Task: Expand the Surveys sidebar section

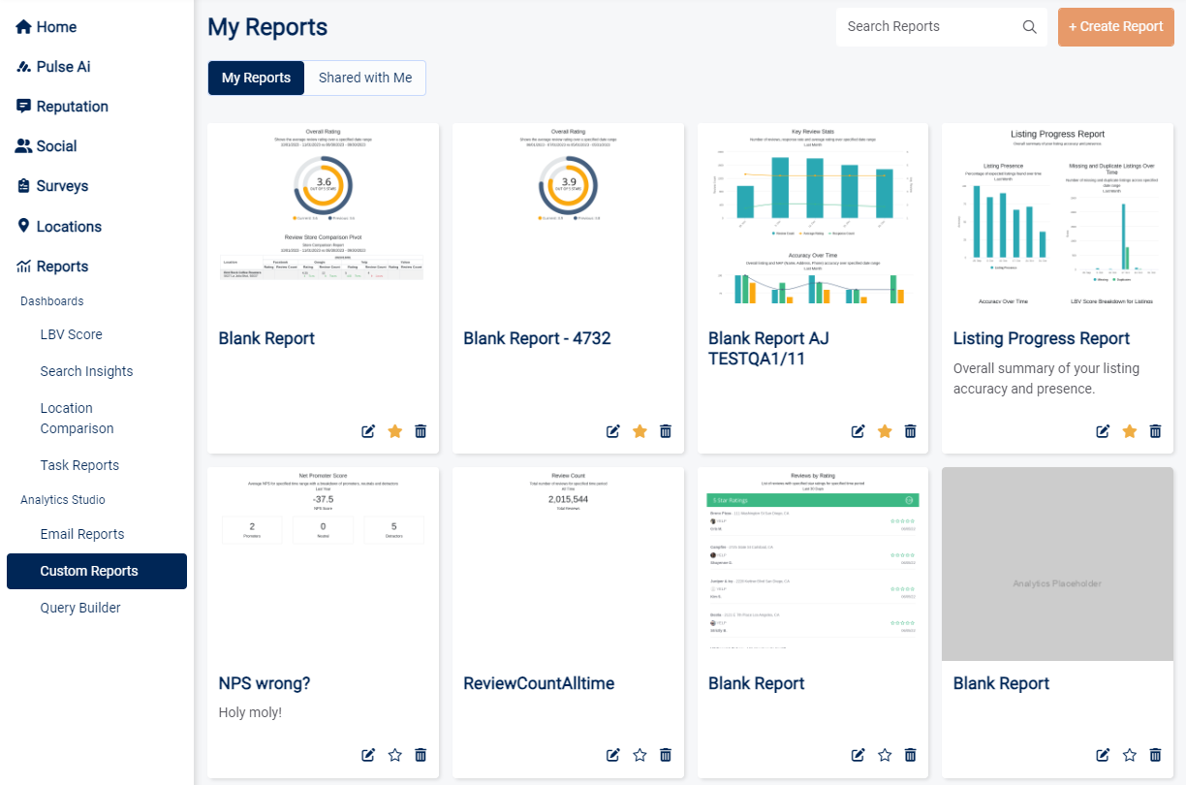Action: [x=62, y=186]
